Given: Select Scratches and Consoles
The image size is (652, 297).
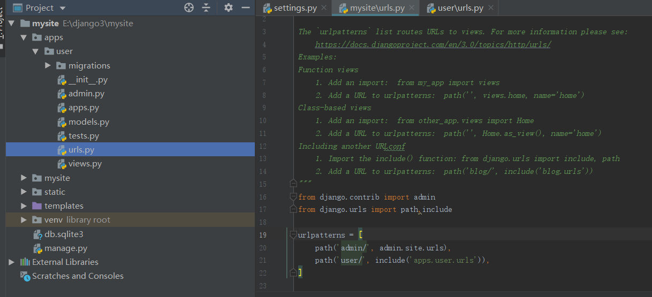Looking at the screenshot, I should (78, 276).
